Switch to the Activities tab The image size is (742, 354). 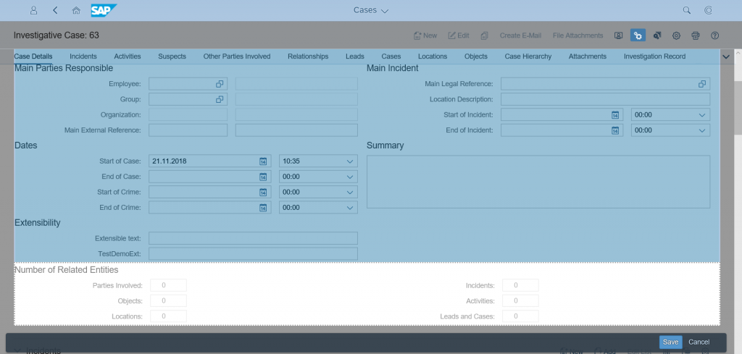click(128, 56)
